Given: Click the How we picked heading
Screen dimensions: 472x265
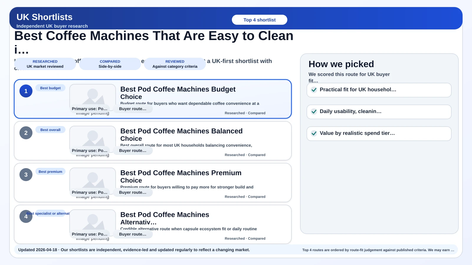Looking at the screenshot, I should [341, 64].
